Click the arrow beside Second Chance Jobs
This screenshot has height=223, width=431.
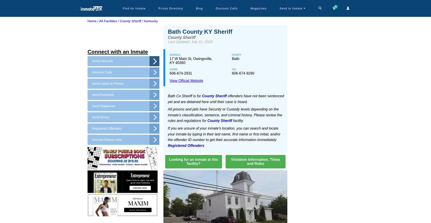pyautogui.click(x=154, y=140)
